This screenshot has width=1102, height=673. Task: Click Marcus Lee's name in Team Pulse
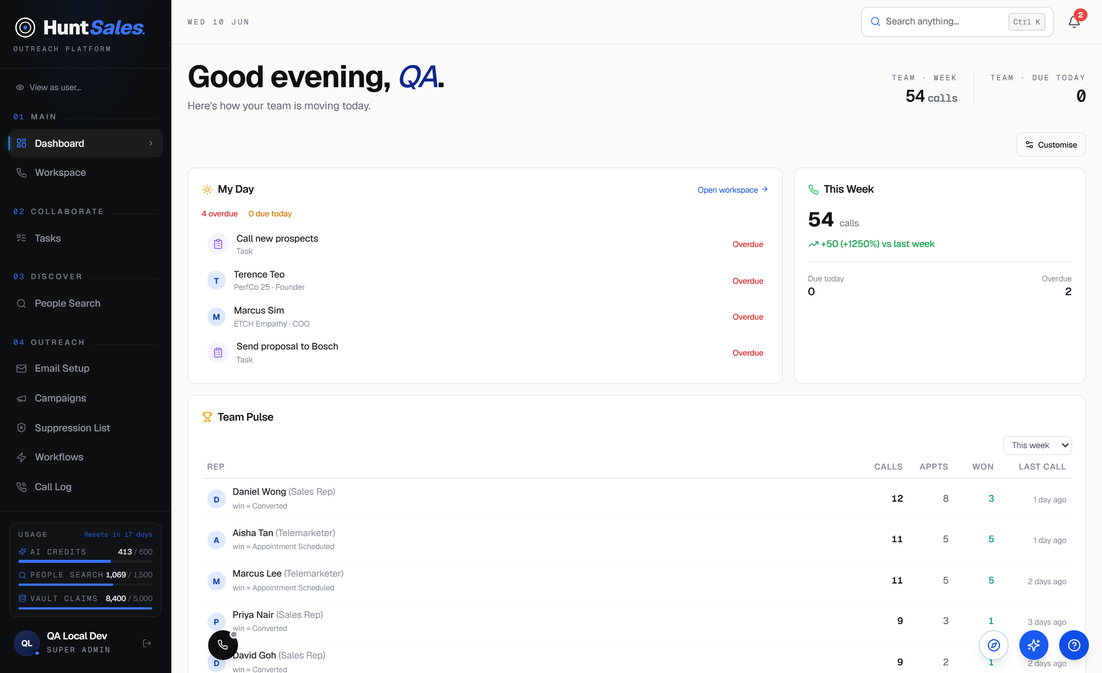pos(257,573)
